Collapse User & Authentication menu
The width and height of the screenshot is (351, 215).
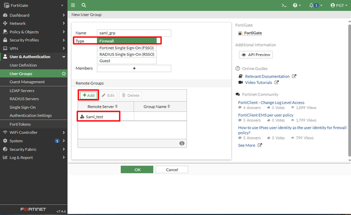point(34,57)
